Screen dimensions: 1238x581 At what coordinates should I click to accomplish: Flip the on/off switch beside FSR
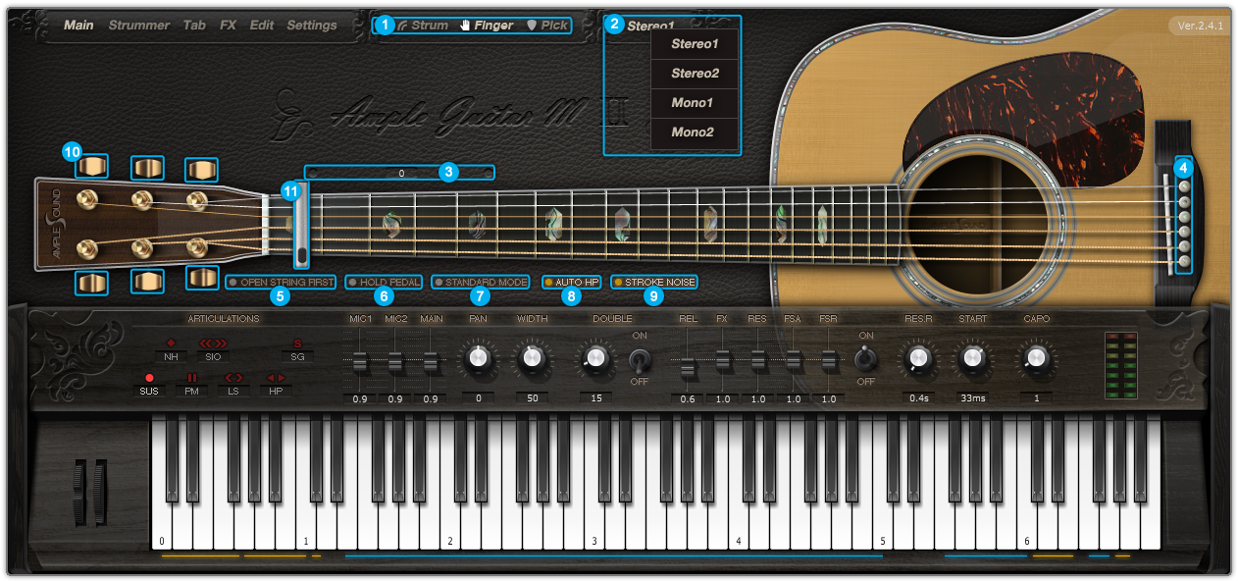(x=865, y=358)
